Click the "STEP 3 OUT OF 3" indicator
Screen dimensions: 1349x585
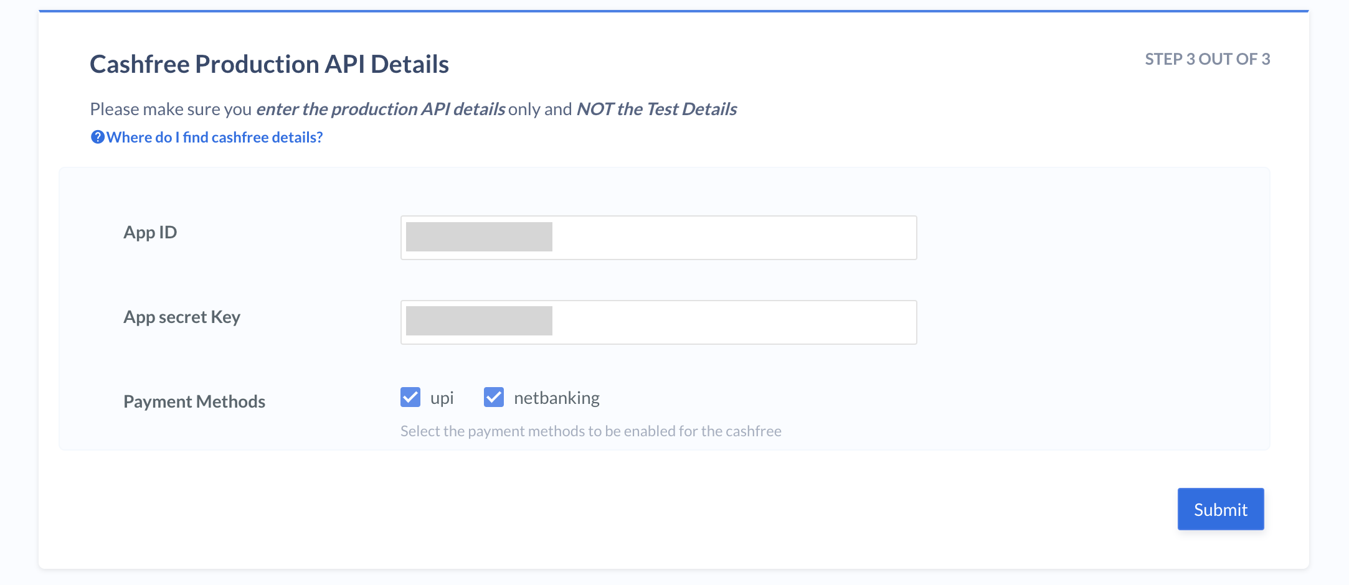pos(1208,59)
